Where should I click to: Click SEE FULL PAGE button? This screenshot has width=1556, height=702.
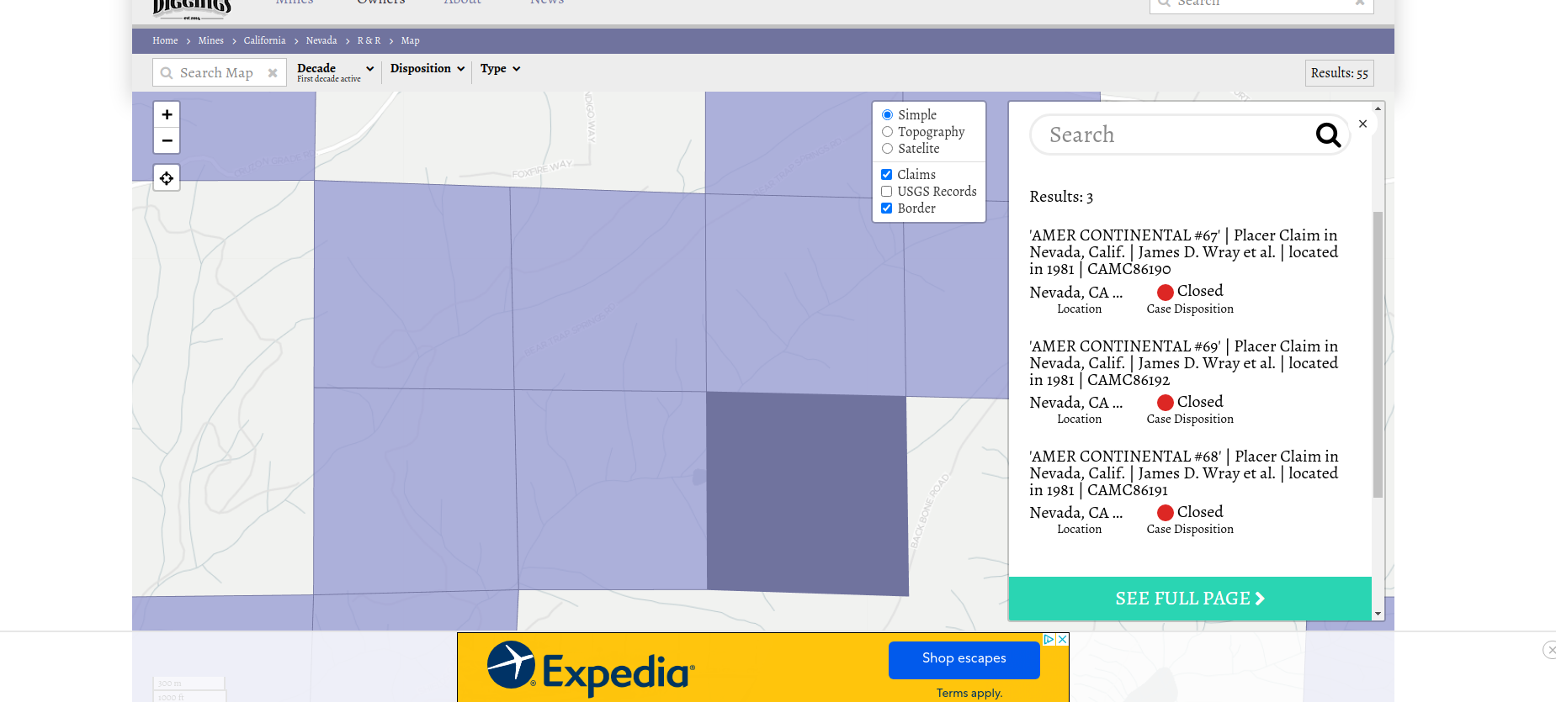(1189, 599)
